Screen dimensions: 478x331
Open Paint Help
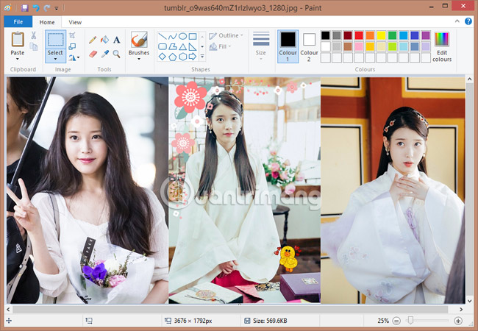coord(468,21)
